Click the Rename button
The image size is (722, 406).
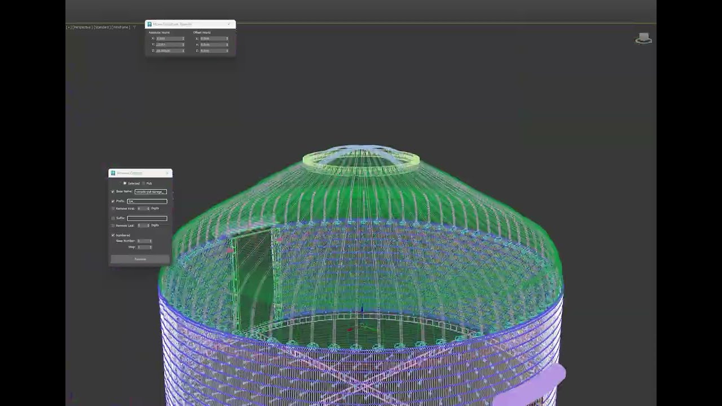click(x=140, y=259)
